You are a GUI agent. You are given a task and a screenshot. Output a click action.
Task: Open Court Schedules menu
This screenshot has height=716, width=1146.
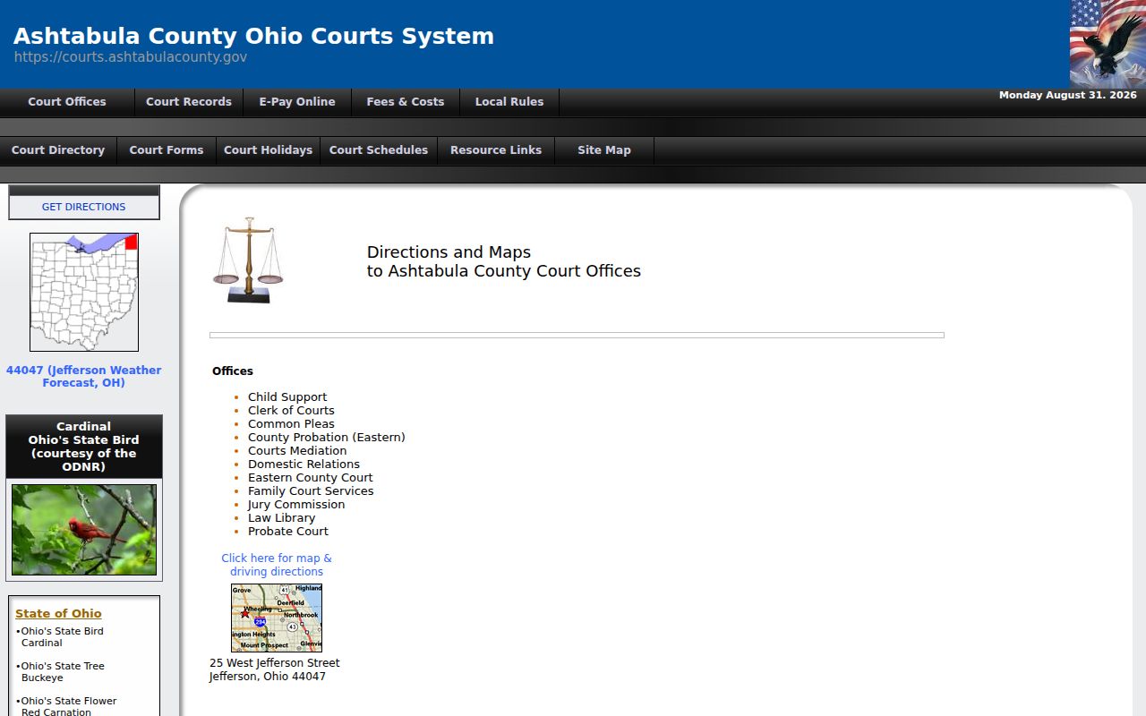(379, 150)
